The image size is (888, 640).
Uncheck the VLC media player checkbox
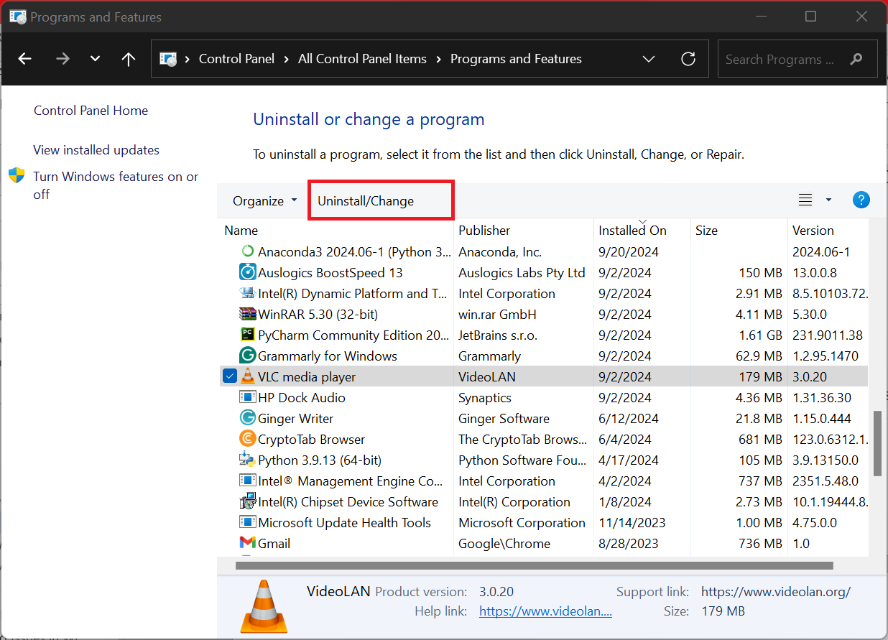coord(229,376)
